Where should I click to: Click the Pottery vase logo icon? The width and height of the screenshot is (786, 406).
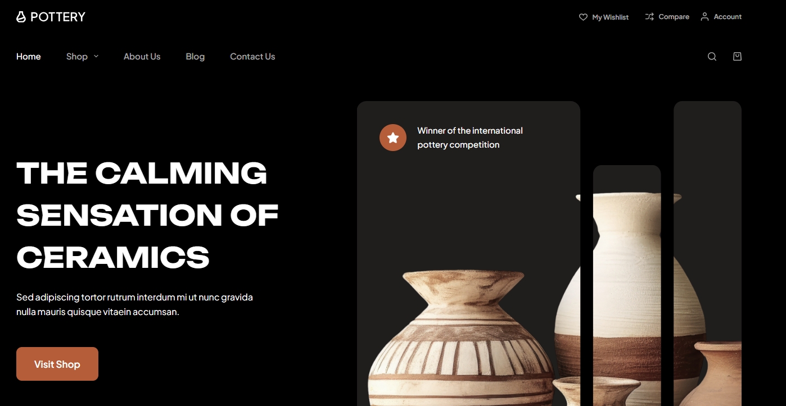[21, 17]
